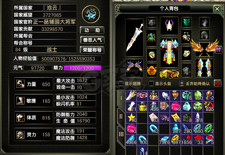Toggle the 显示头盔 checkbox
225x155 pixels.
click(151, 84)
